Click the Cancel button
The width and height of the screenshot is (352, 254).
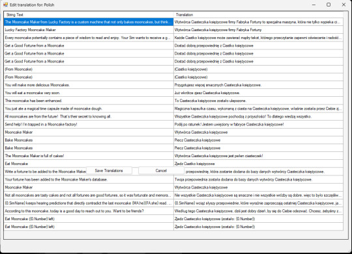161,171
